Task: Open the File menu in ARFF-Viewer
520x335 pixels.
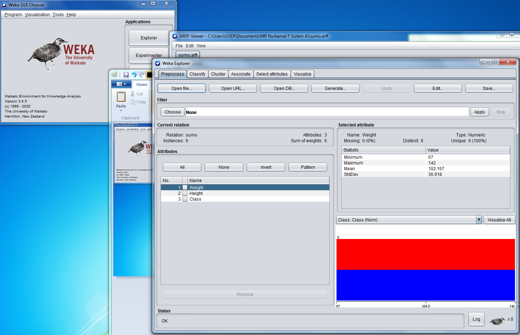Action: 179,46
